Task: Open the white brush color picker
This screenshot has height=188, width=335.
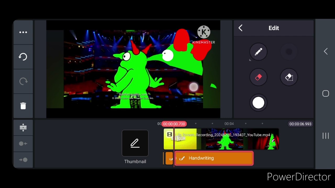Action: 258,103
